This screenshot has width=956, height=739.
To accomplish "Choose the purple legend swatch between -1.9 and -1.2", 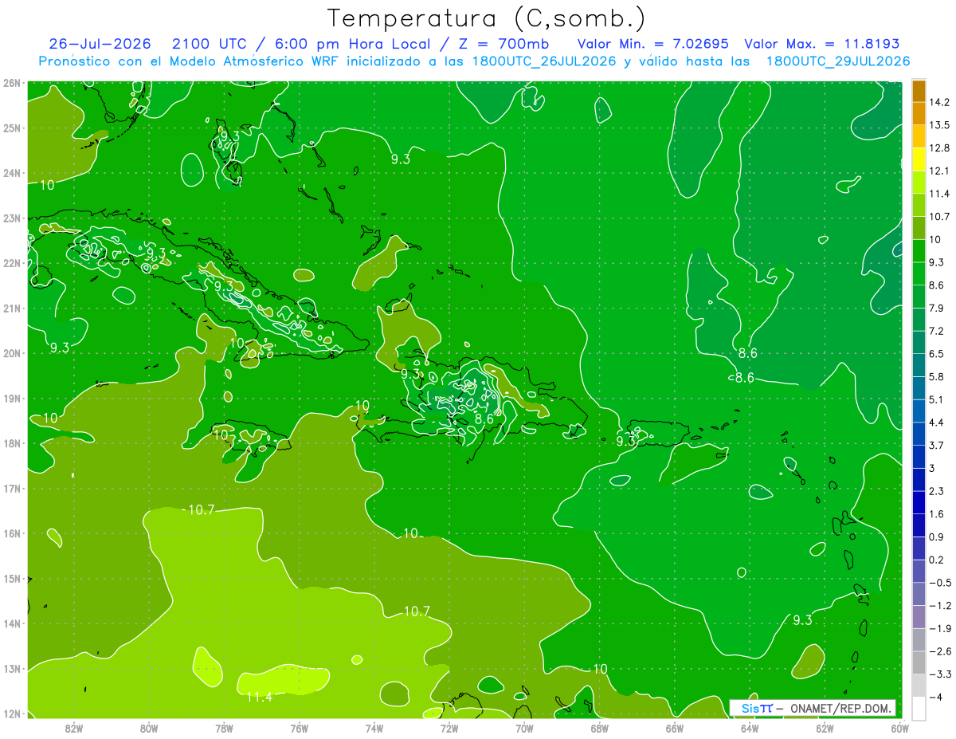I will pyautogui.click(x=919, y=616).
